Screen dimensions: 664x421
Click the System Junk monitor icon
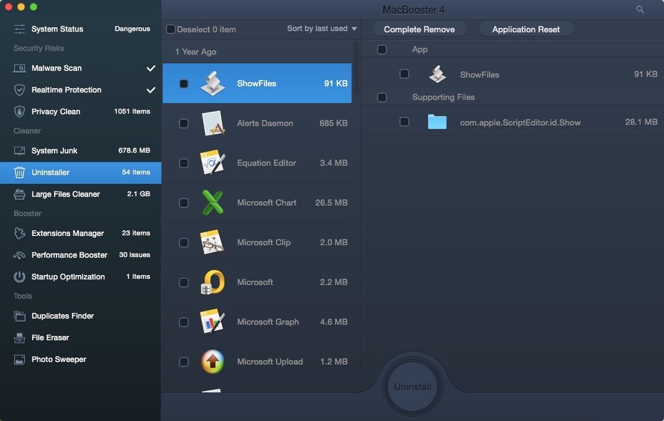click(19, 151)
